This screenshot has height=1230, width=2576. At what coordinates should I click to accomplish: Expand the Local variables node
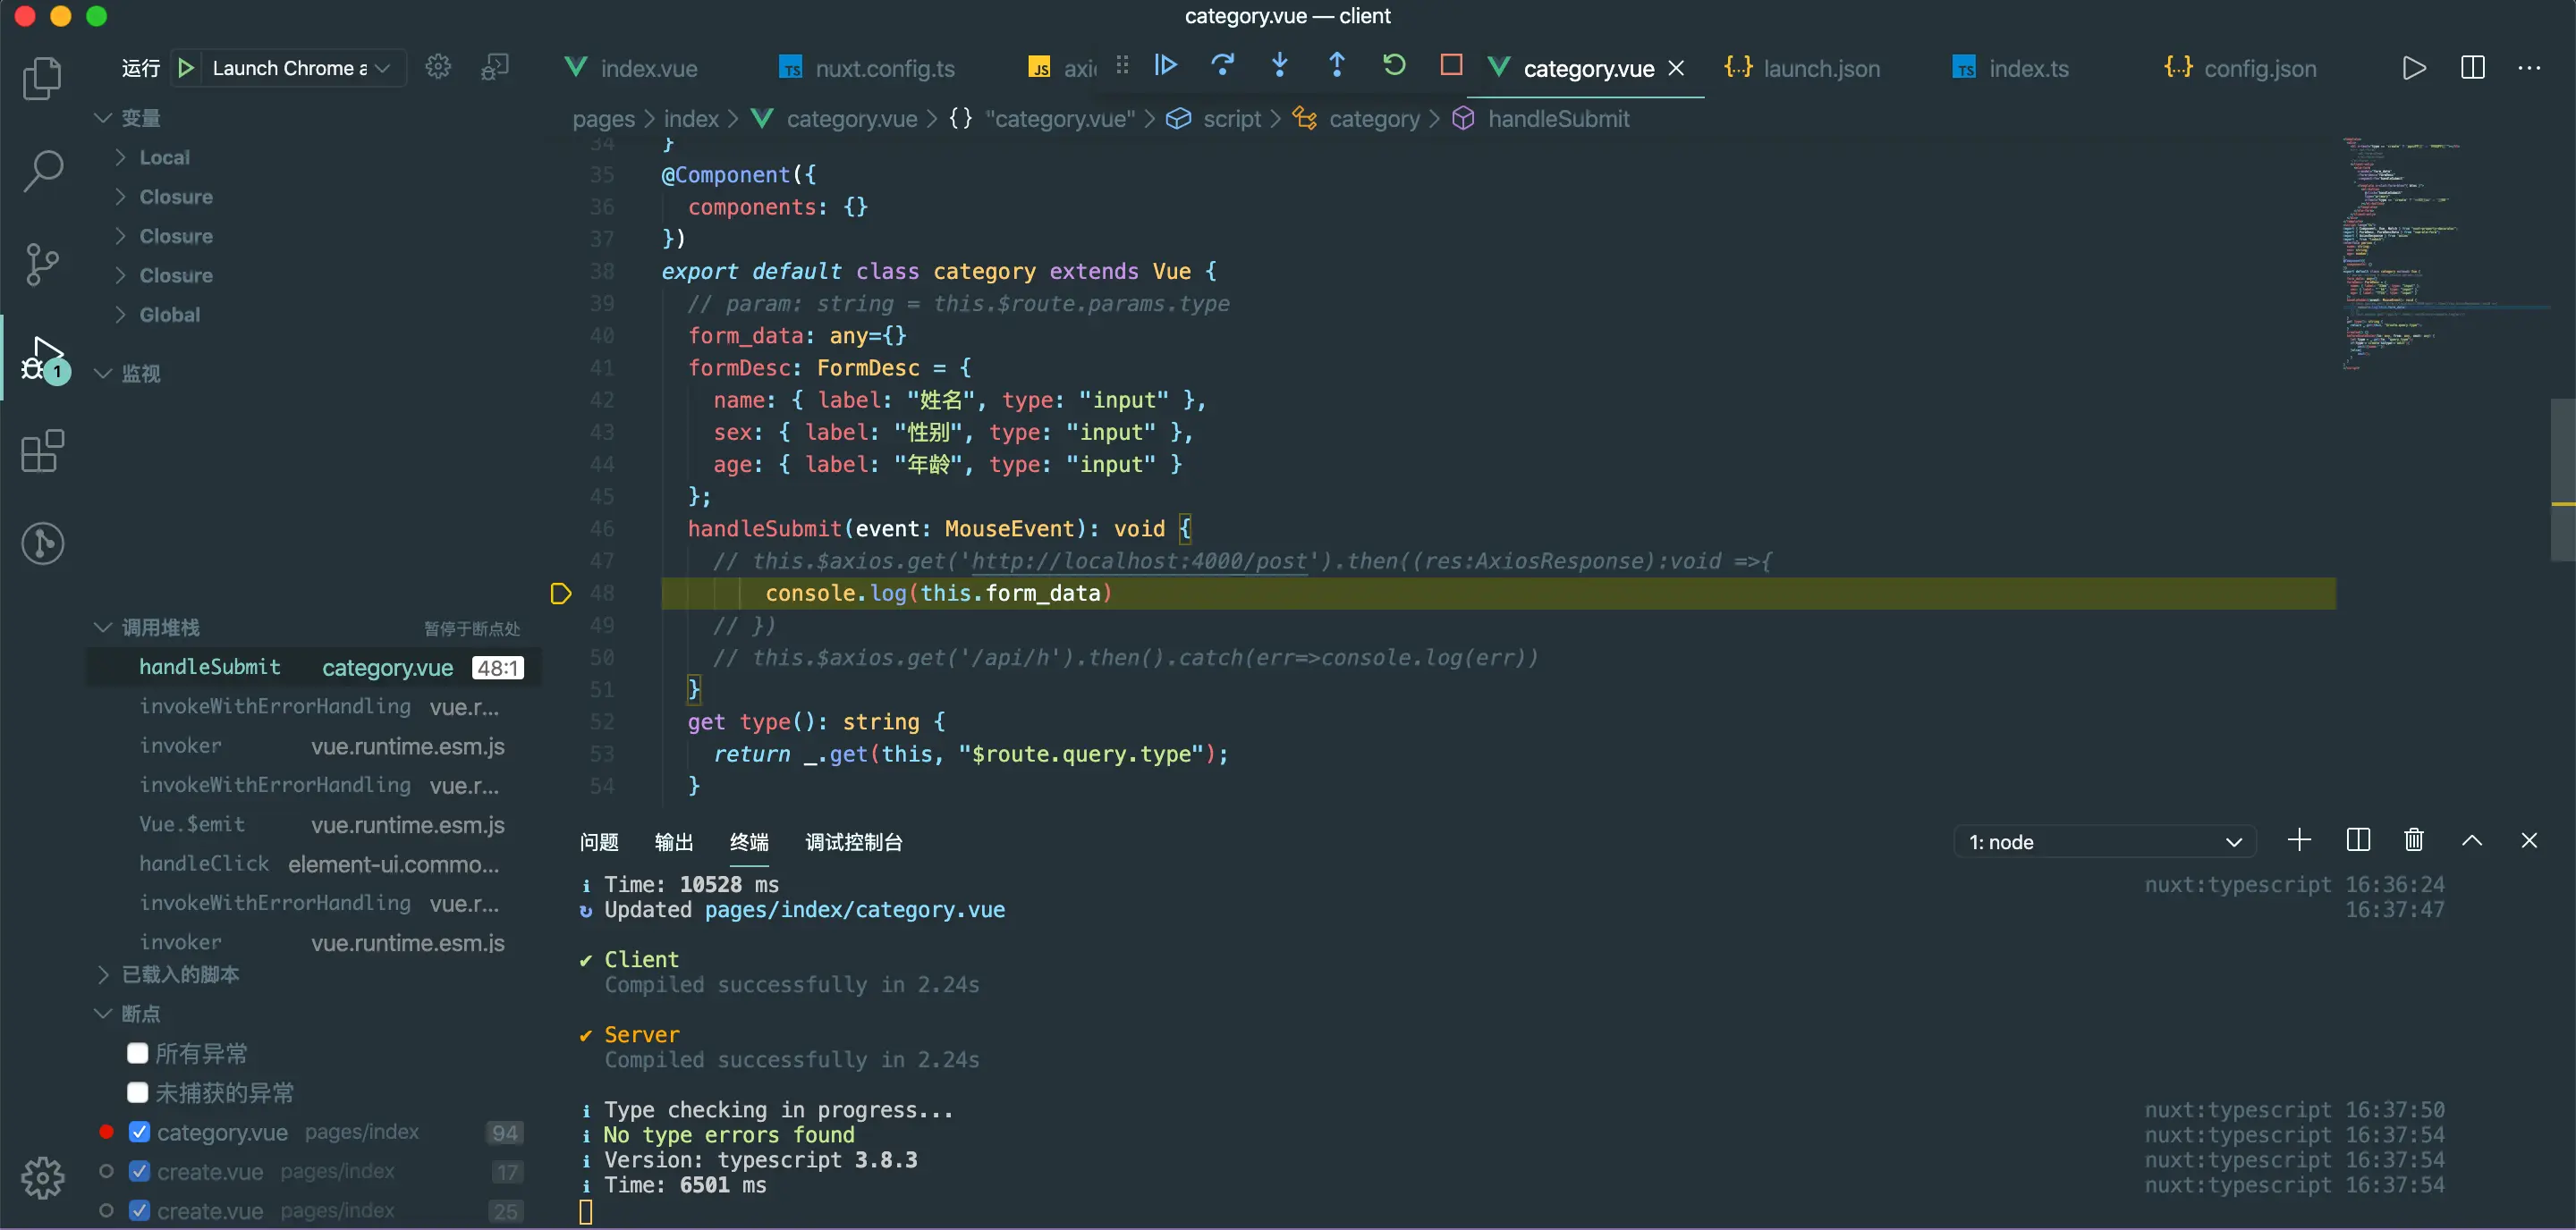point(165,158)
